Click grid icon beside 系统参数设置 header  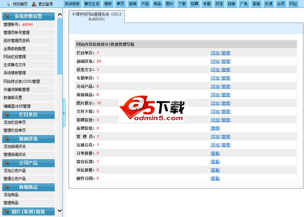(7, 16)
